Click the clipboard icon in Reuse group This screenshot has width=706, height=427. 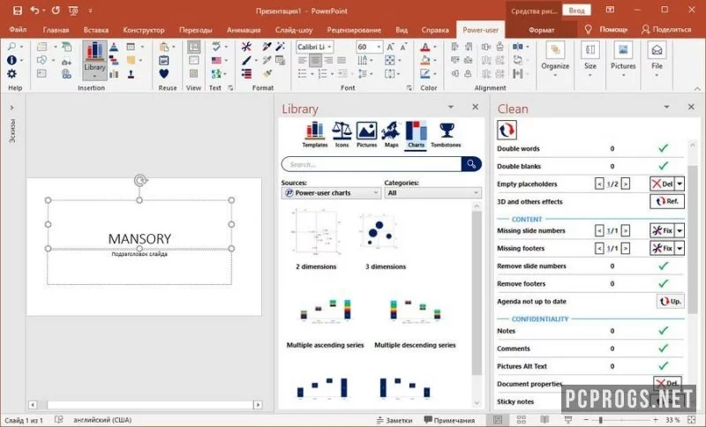pos(164,60)
